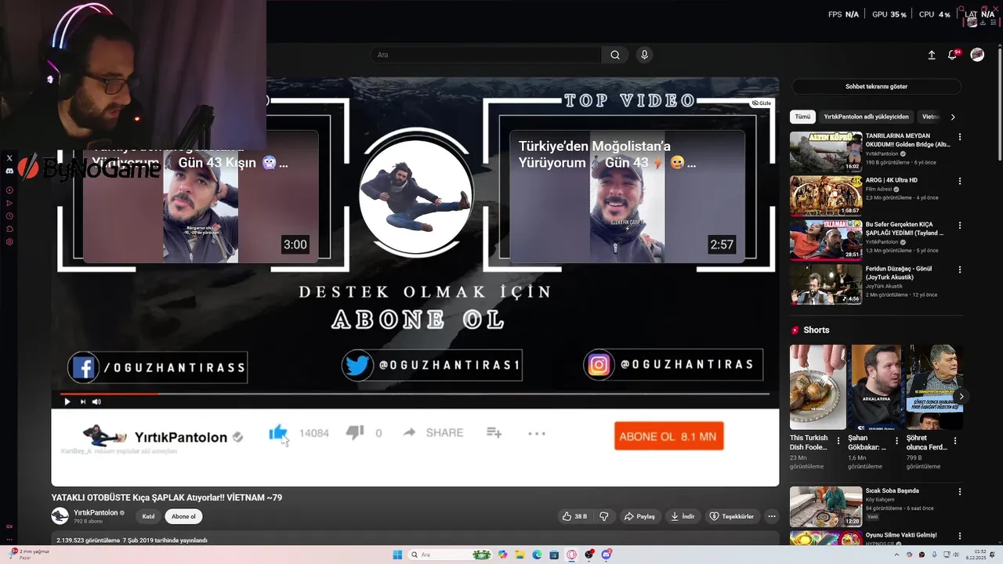Dislike the video below the player
This screenshot has width=1003, height=564.
(604, 516)
